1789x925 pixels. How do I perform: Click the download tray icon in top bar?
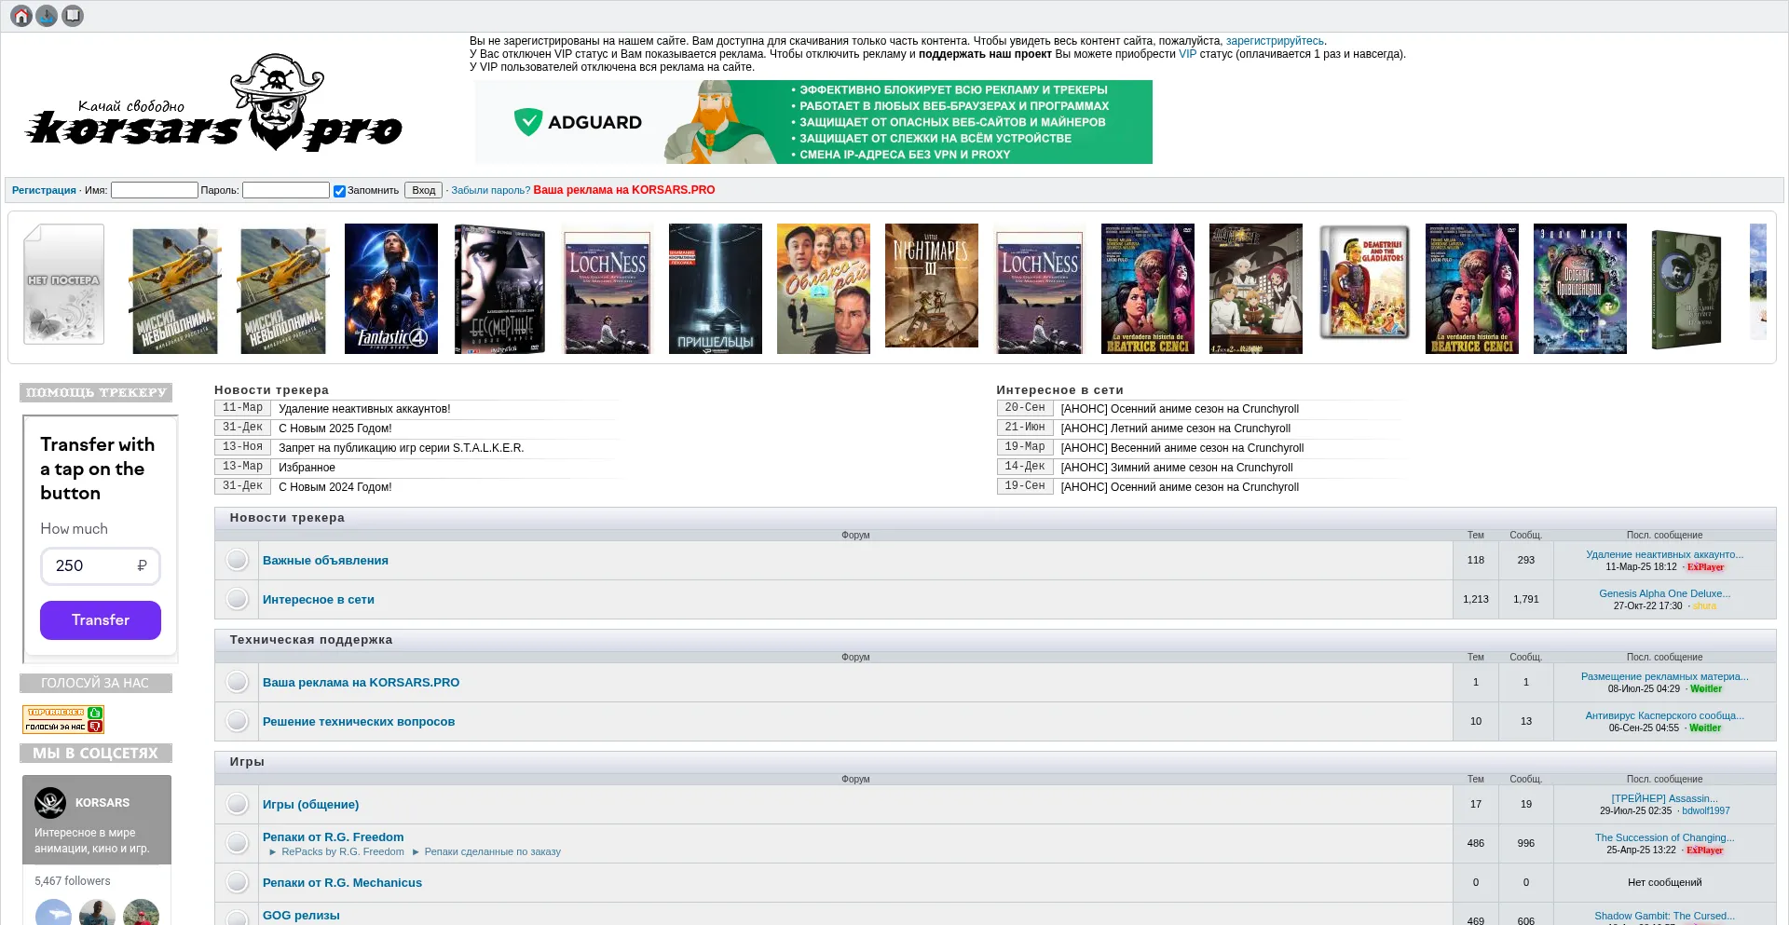coord(47,16)
